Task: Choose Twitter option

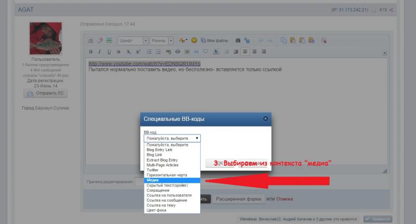Action: 172,170
